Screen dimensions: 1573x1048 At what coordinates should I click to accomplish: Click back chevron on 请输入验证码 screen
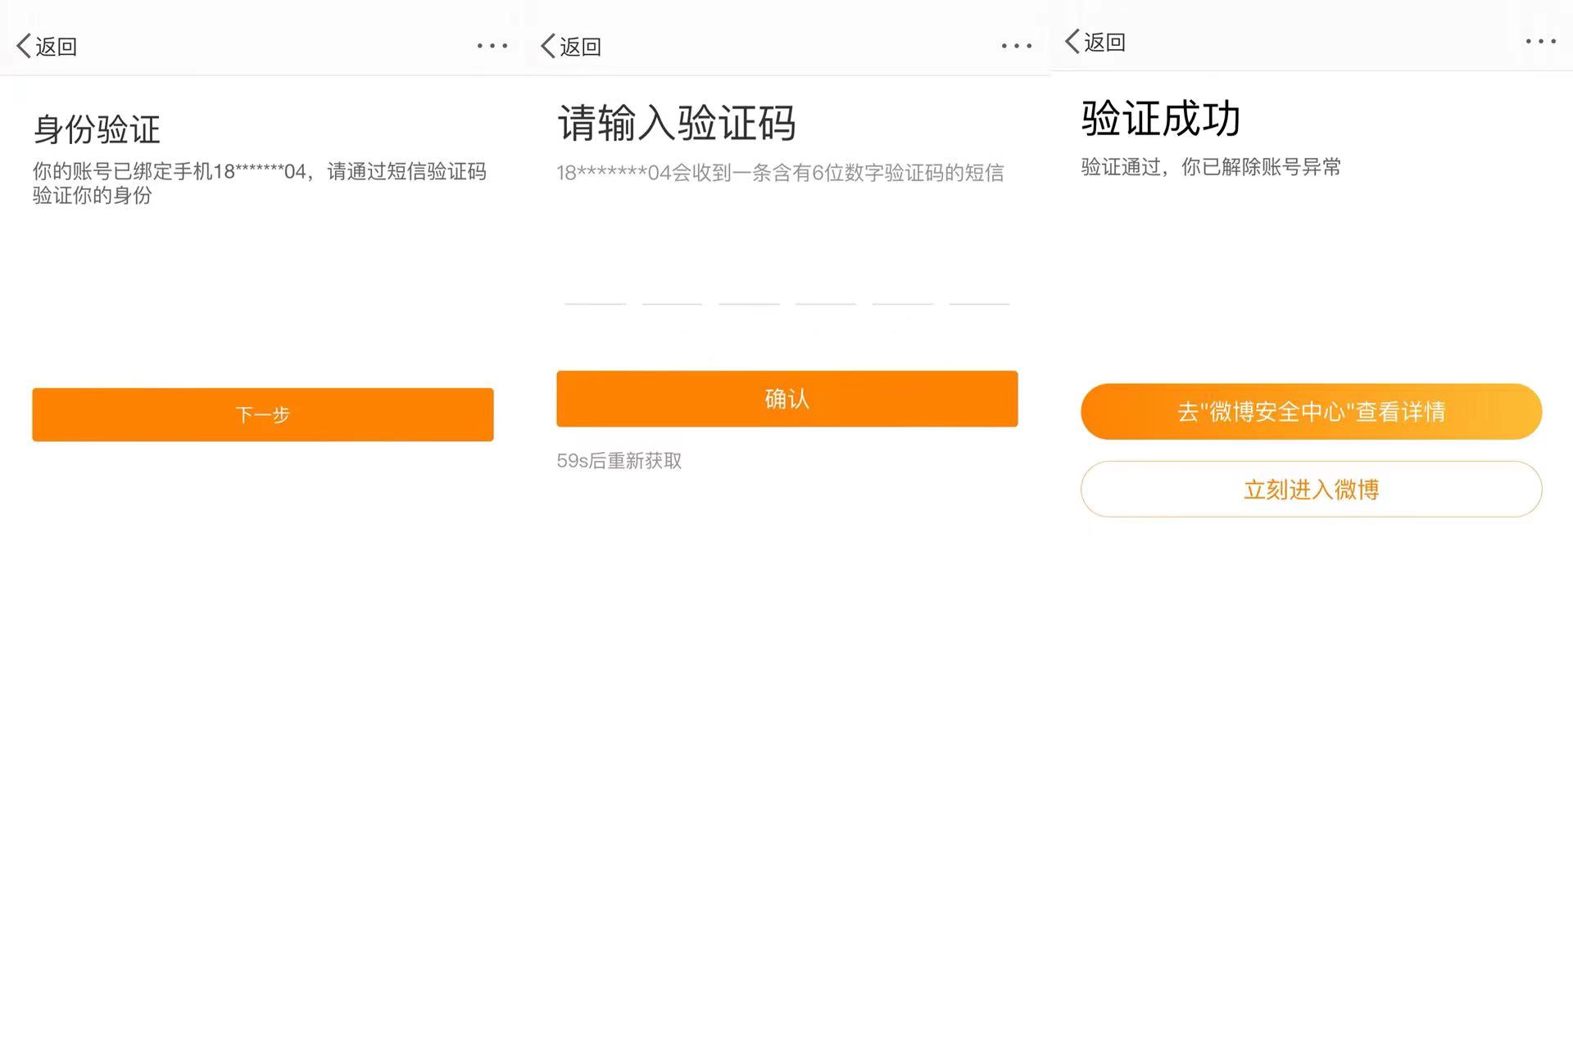pyautogui.click(x=548, y=46)
